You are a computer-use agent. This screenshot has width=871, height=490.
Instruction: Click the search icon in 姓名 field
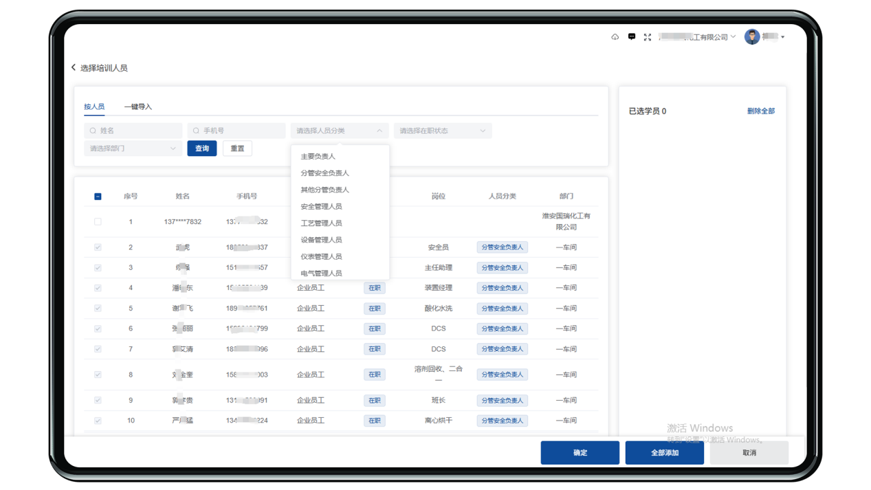tap(93, 131)
